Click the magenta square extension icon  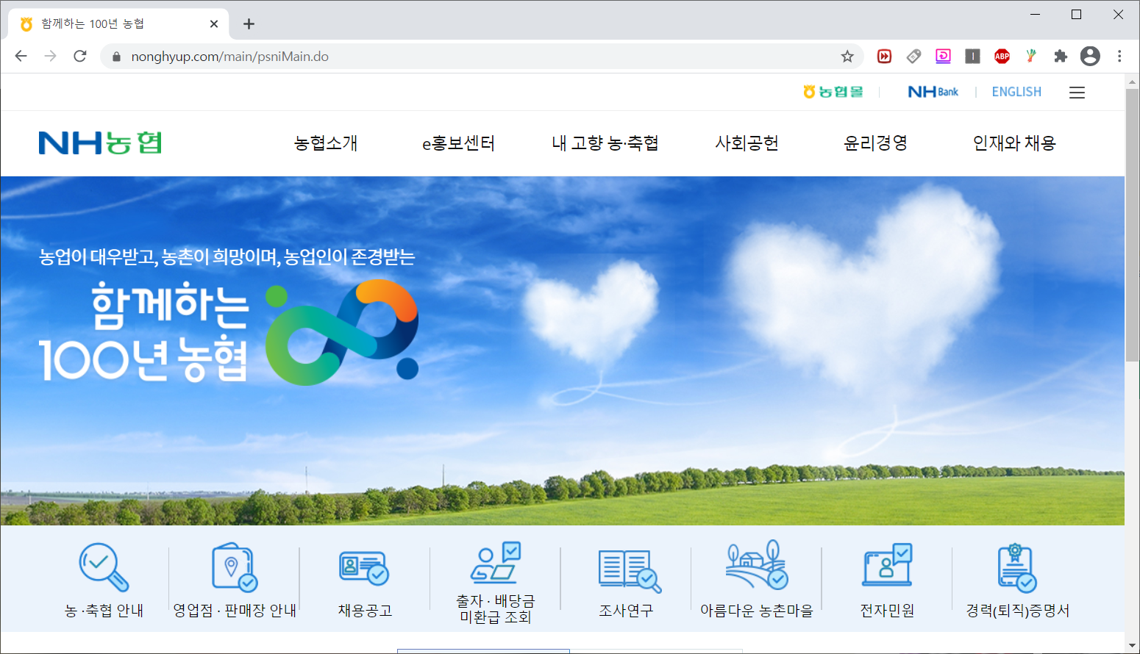tap(943, 57)
